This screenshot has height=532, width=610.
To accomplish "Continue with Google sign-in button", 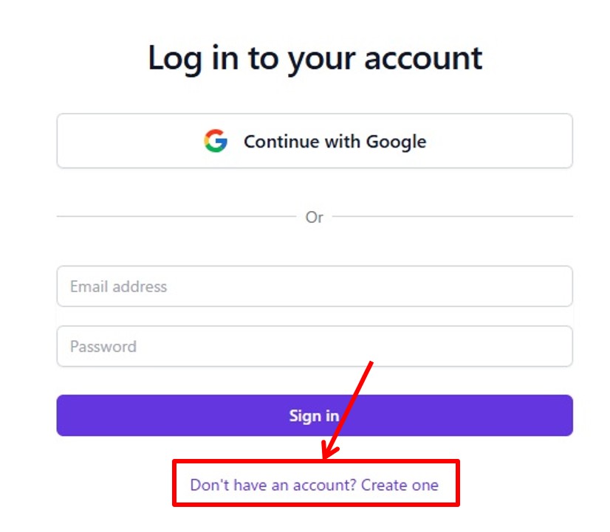I will (315, 141).
